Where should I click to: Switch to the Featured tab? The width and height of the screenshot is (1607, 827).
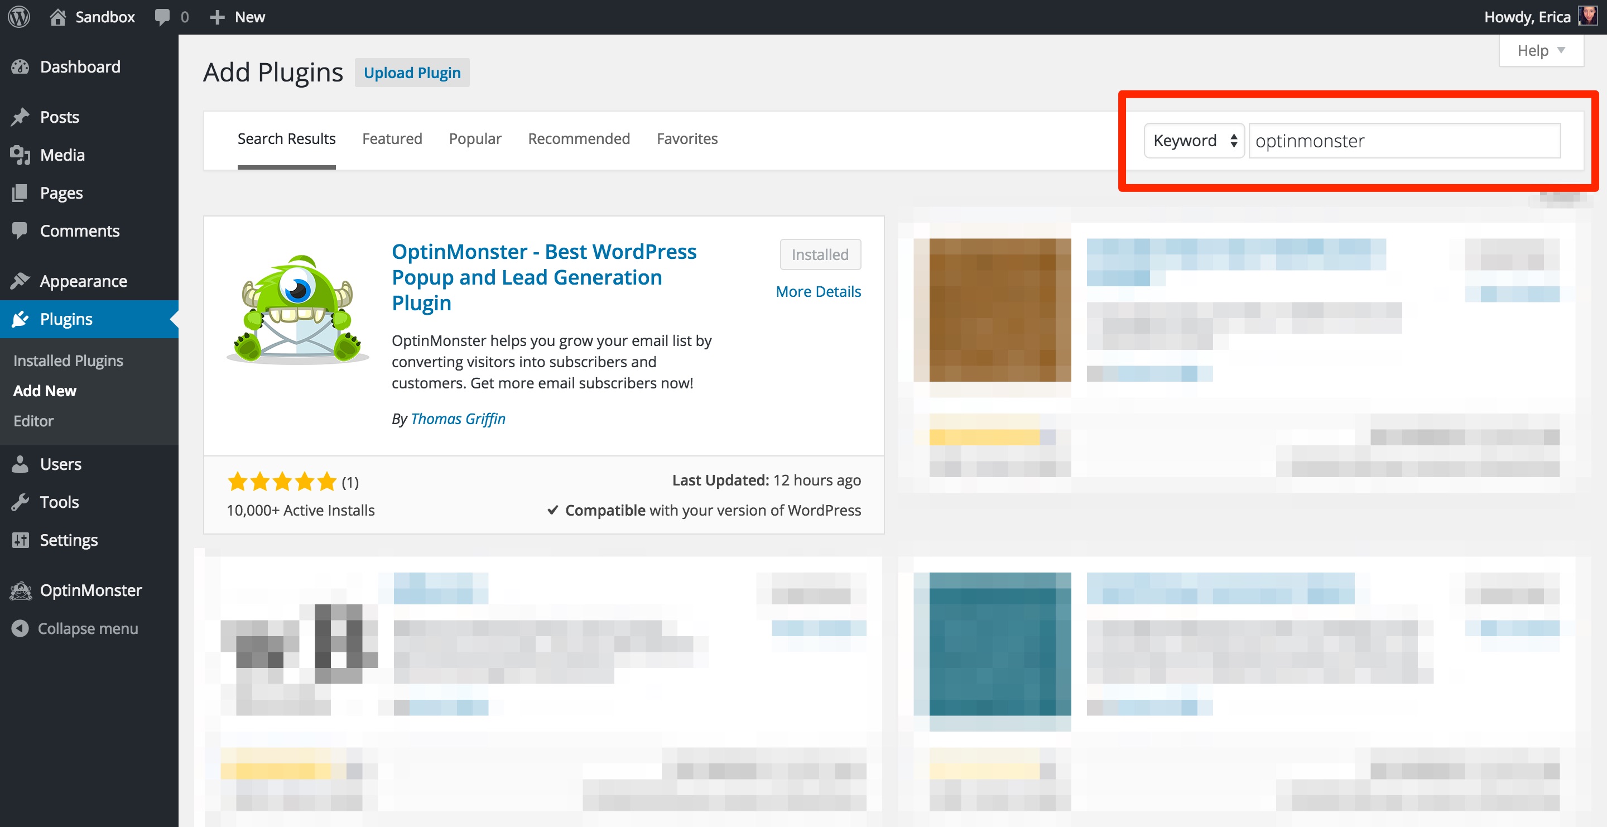[x=391, y=138]
